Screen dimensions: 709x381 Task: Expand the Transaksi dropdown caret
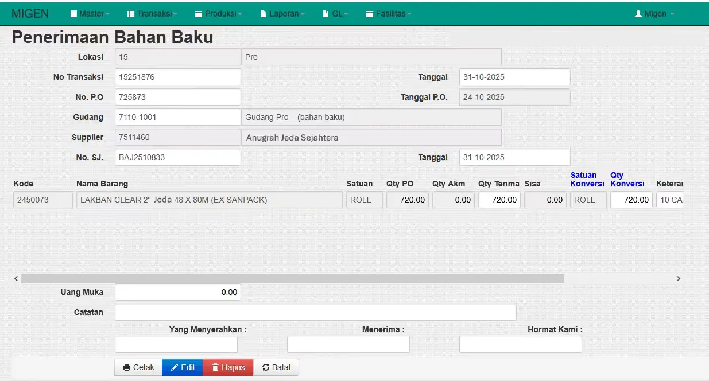click(175, 14)
